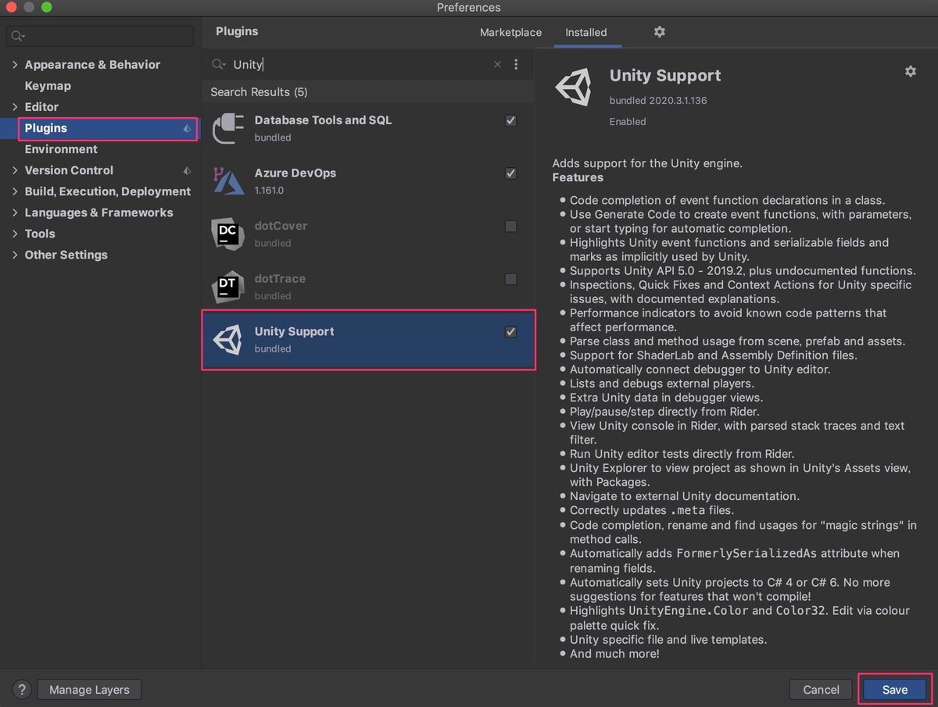Select the Database Tools and SQL plugin name
The image size is (938, 707).
[x=324, y=120]
